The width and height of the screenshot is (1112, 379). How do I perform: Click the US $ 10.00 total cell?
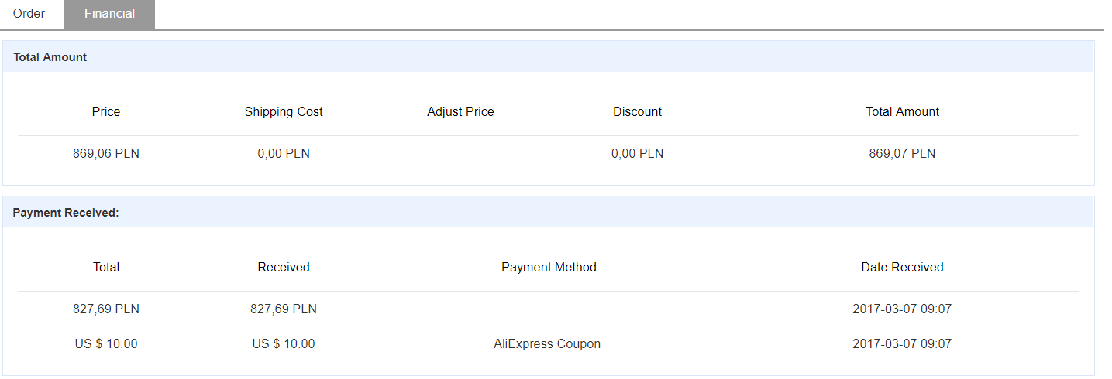coord(106,343)
